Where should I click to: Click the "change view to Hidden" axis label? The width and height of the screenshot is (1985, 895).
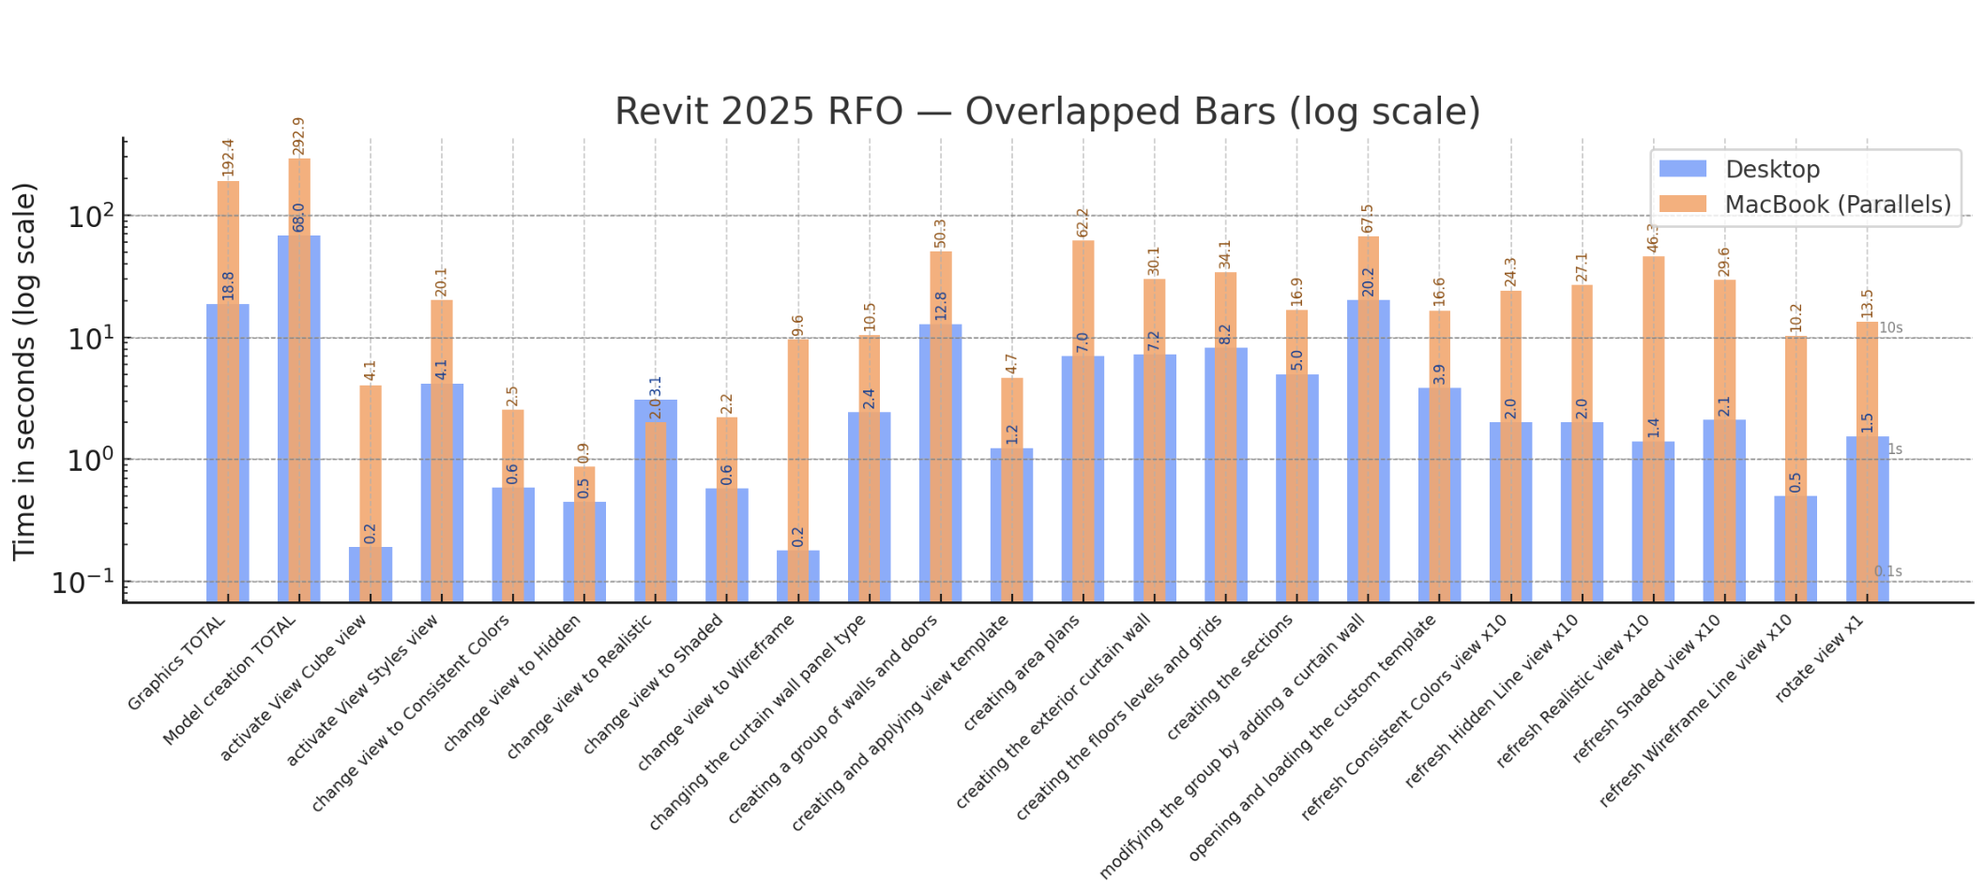(512, 683)
